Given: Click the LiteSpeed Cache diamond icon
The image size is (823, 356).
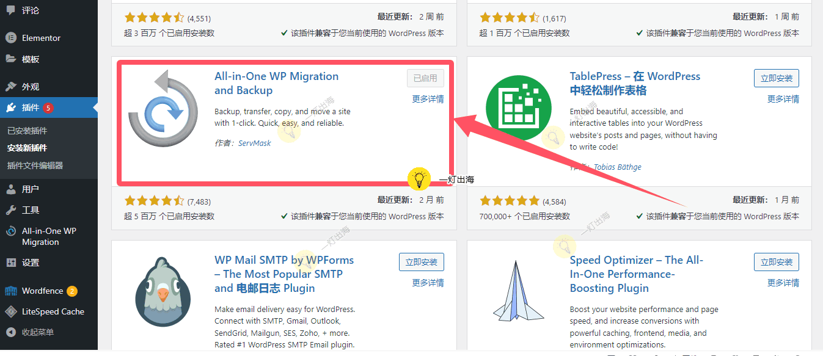Looking at the screenshot, I should tap(10, 311).
